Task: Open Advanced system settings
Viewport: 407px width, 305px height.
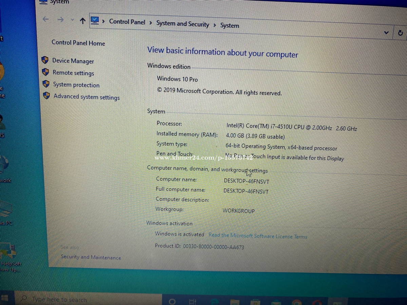Action: pos(86,97)
